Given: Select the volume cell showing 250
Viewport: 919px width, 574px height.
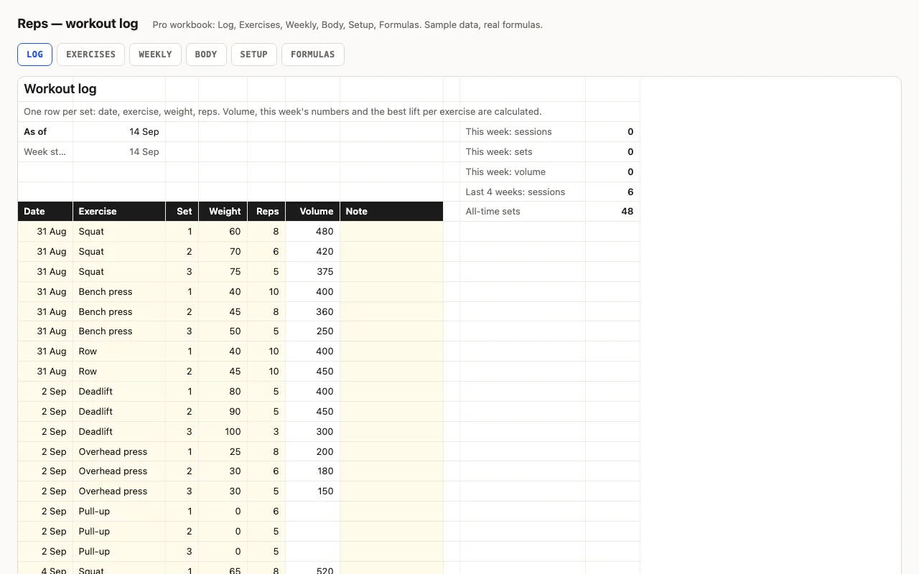Looking at the screenshot, I should coord(313,331).
